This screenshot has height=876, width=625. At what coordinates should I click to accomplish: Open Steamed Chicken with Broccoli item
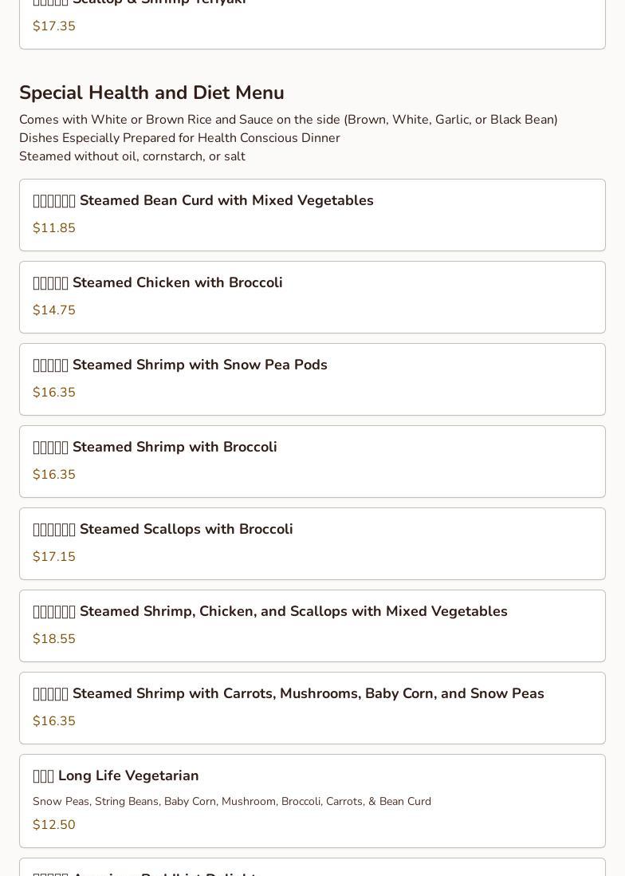click(312, 298)
